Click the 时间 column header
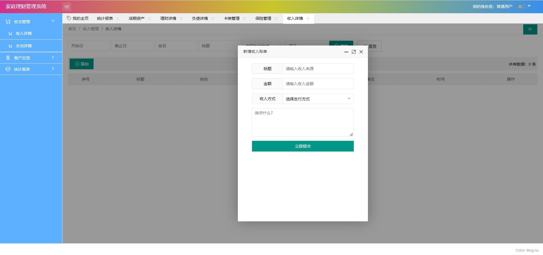 point(441,79)
